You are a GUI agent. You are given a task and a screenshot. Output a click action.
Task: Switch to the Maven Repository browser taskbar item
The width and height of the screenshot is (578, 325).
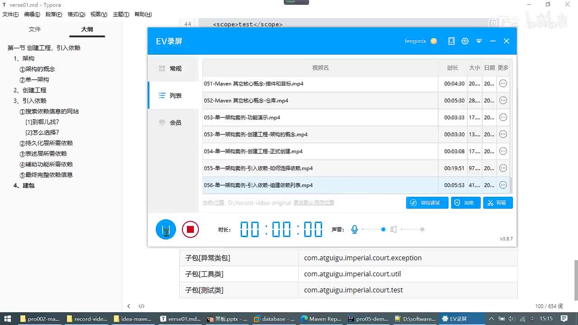[321, 319]
